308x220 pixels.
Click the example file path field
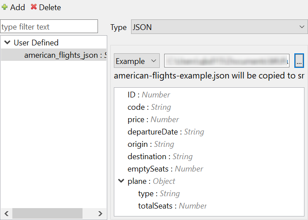(227, 61)
